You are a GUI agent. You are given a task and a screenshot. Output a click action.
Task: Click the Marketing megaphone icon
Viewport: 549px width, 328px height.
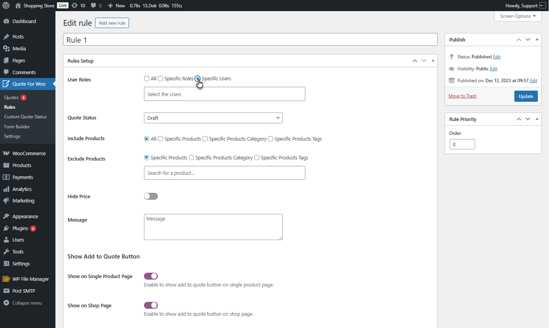pyautogui.click(x=6, y=200)
